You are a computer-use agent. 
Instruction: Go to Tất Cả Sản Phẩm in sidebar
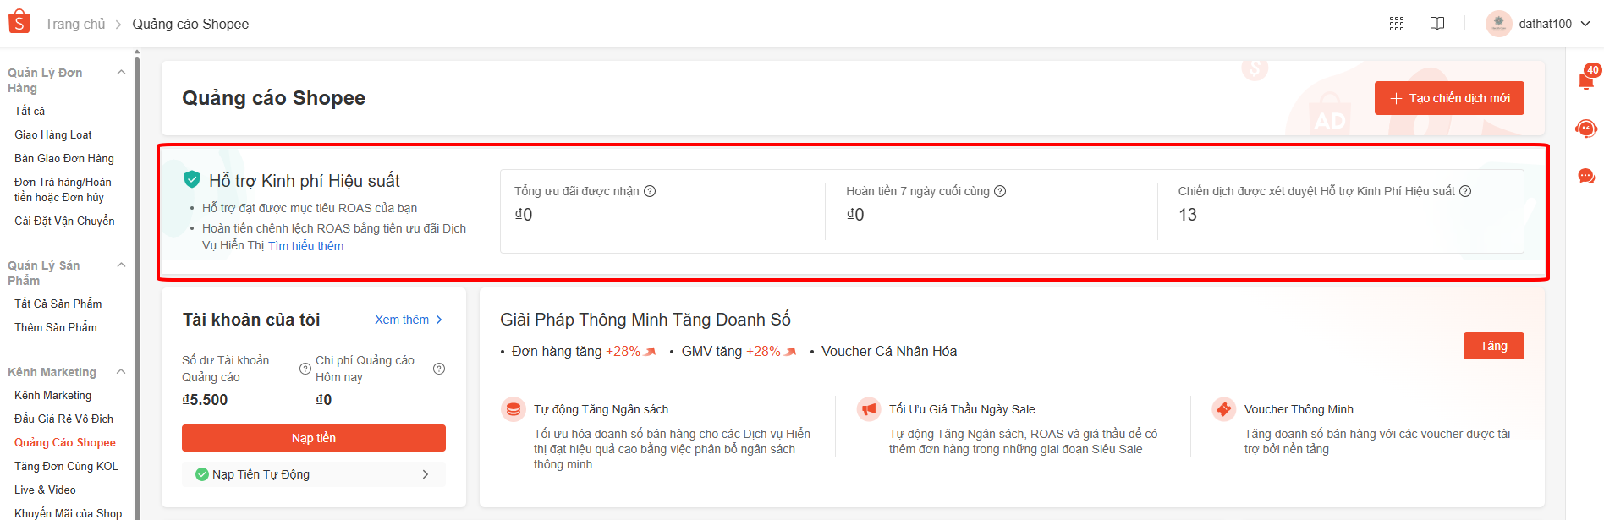click(x=58, y=304)
